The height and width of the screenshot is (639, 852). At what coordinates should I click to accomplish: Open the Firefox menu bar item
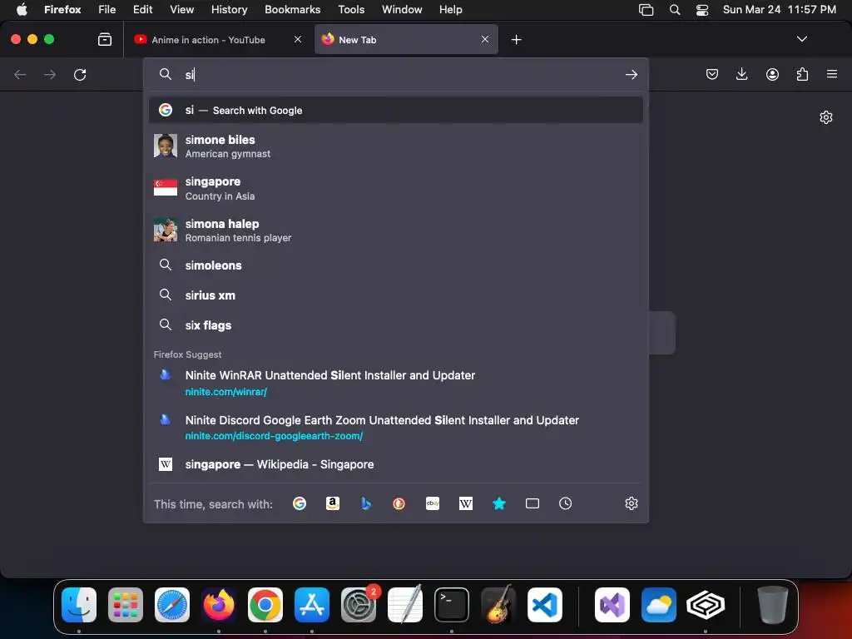point(62,9)
